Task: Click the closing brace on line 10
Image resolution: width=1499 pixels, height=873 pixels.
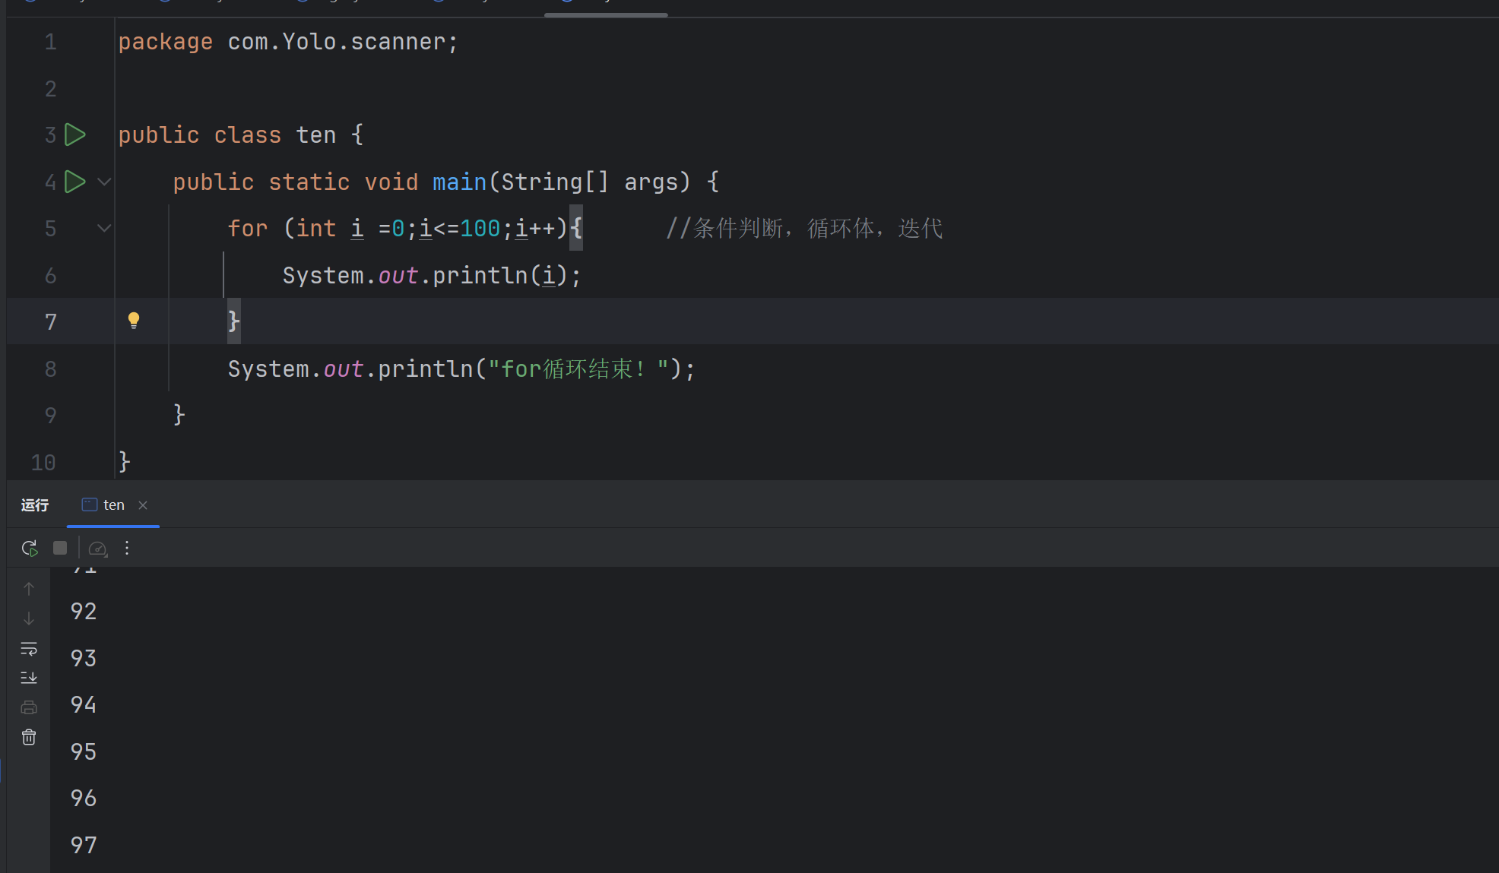Action: [x=125, y=462]
